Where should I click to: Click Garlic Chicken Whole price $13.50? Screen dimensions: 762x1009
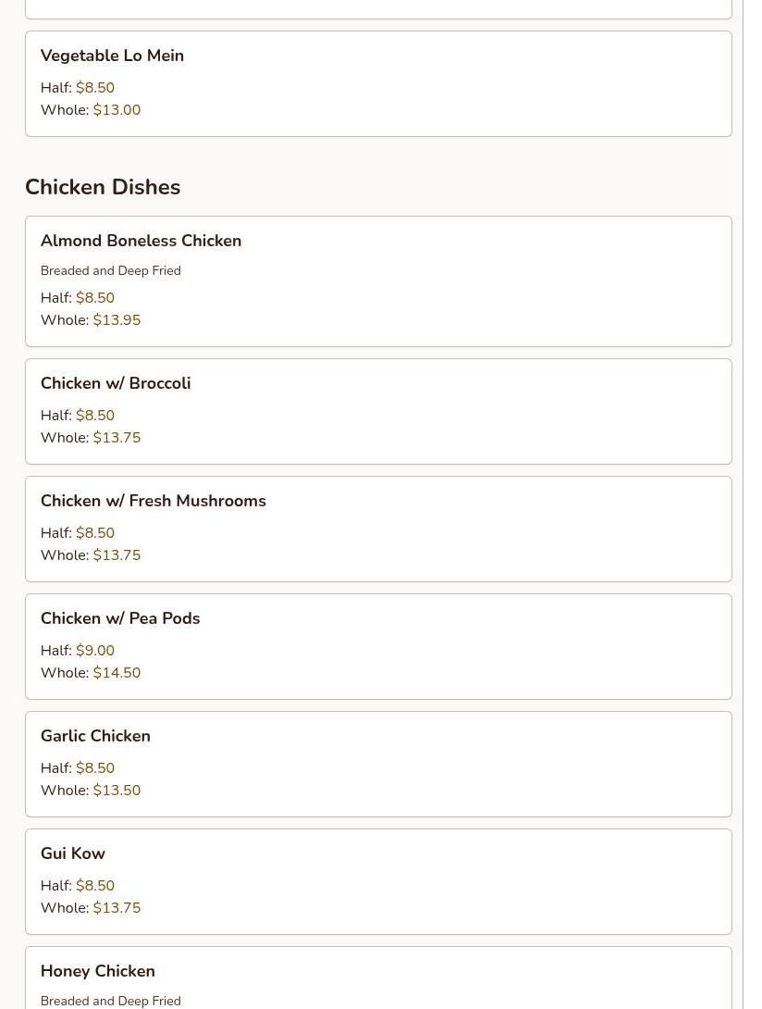click(x=117, y=791)
